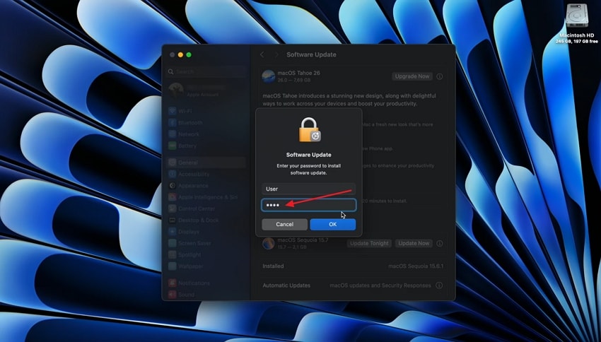
Task: Open the Apple Account entry in sidebar
Action: (206, 90)
